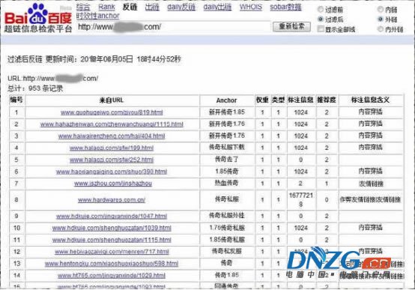Open the 出链 tab
Screen dimensions: 415x290
152,7
